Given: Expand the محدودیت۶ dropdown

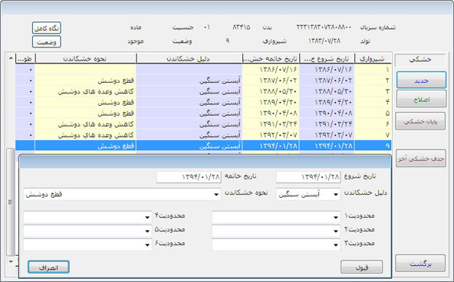Looking at the screenshot, I should point(147,244).
